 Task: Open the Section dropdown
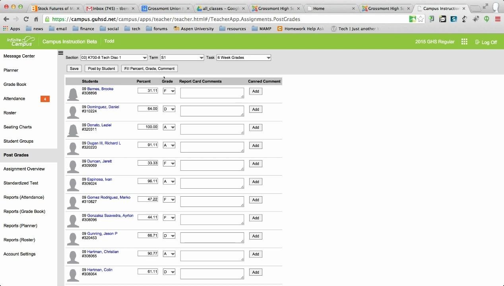pos(114,58)
